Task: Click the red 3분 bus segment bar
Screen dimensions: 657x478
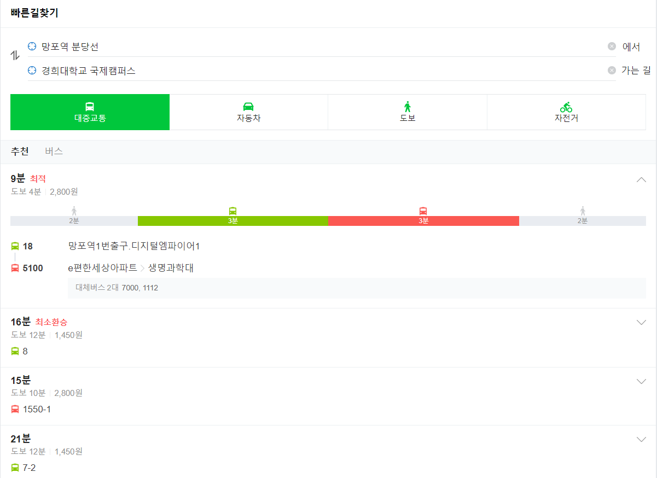Action: pyautogui.click(x=423, y=221)
